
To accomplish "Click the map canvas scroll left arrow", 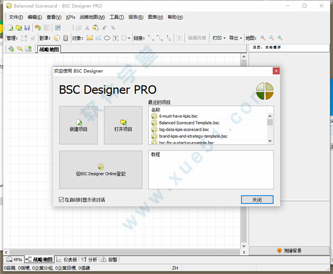I will 6,252.
